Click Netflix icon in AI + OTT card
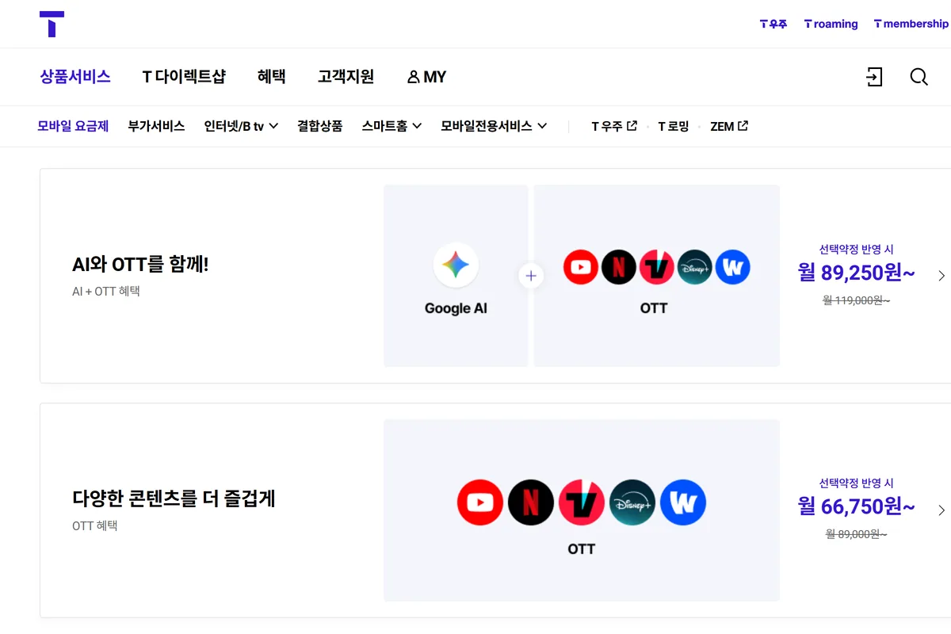 point(619,268)
